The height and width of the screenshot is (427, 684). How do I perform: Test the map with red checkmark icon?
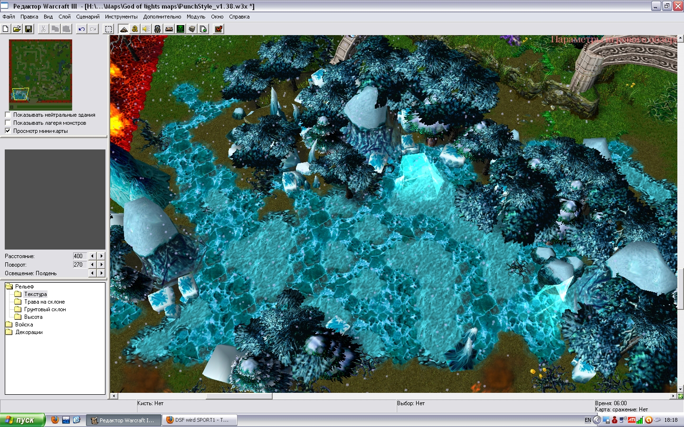click(218, 29)
